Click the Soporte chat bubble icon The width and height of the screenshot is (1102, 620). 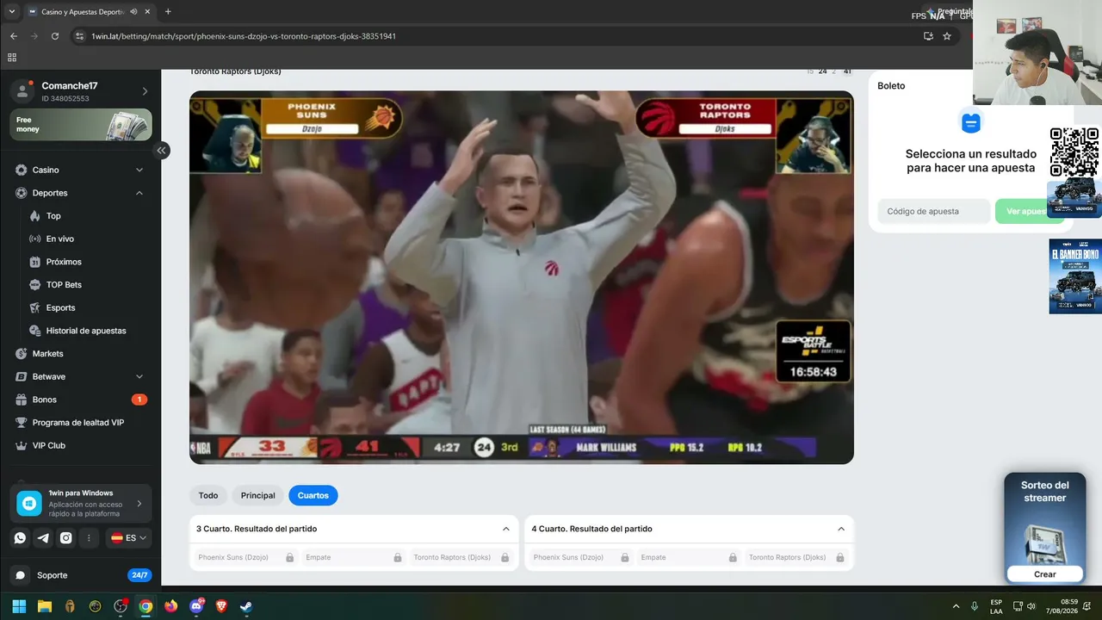point(20,575)
